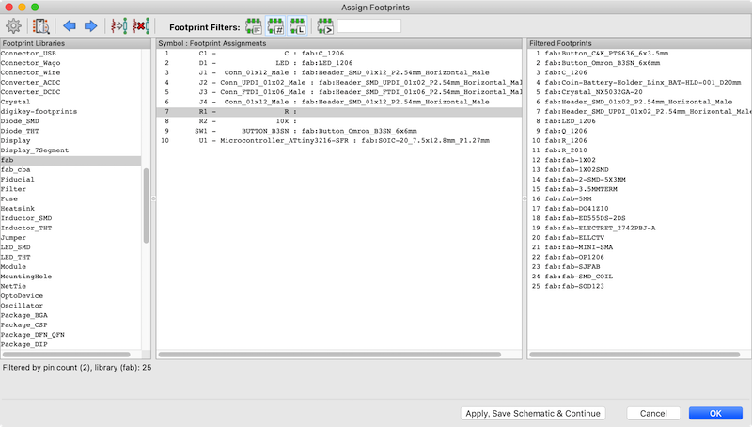752x427 pixels.
Task: Select R2 10k resistor row
Action: (339, 121)
